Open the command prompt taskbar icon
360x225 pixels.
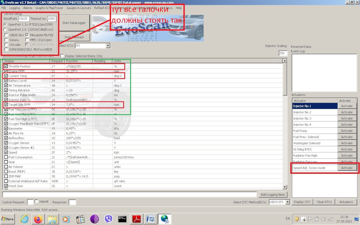click(x=122, y=219)
